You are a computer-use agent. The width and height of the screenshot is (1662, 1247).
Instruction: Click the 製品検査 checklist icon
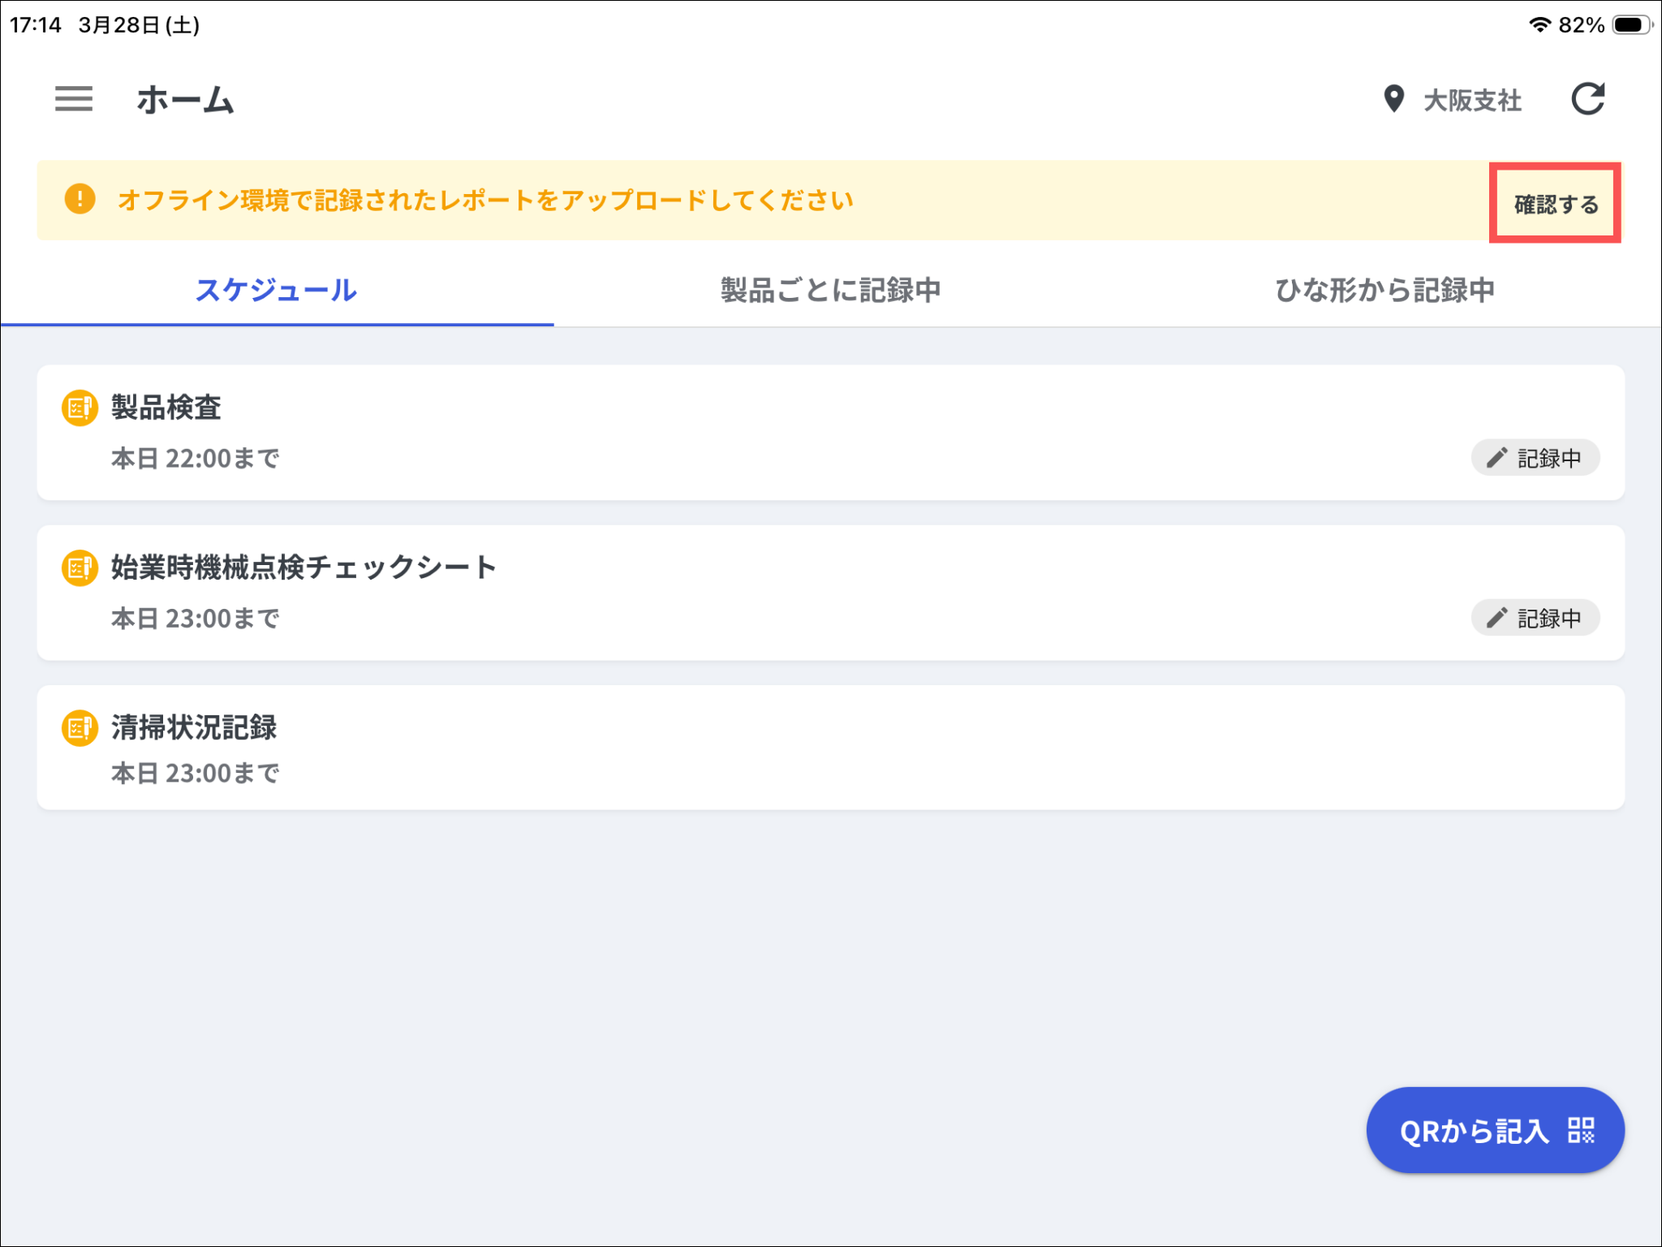click(x=80, y=408)
